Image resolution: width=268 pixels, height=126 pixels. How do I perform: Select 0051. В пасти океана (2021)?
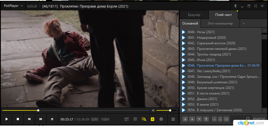(x=221, y=93)
